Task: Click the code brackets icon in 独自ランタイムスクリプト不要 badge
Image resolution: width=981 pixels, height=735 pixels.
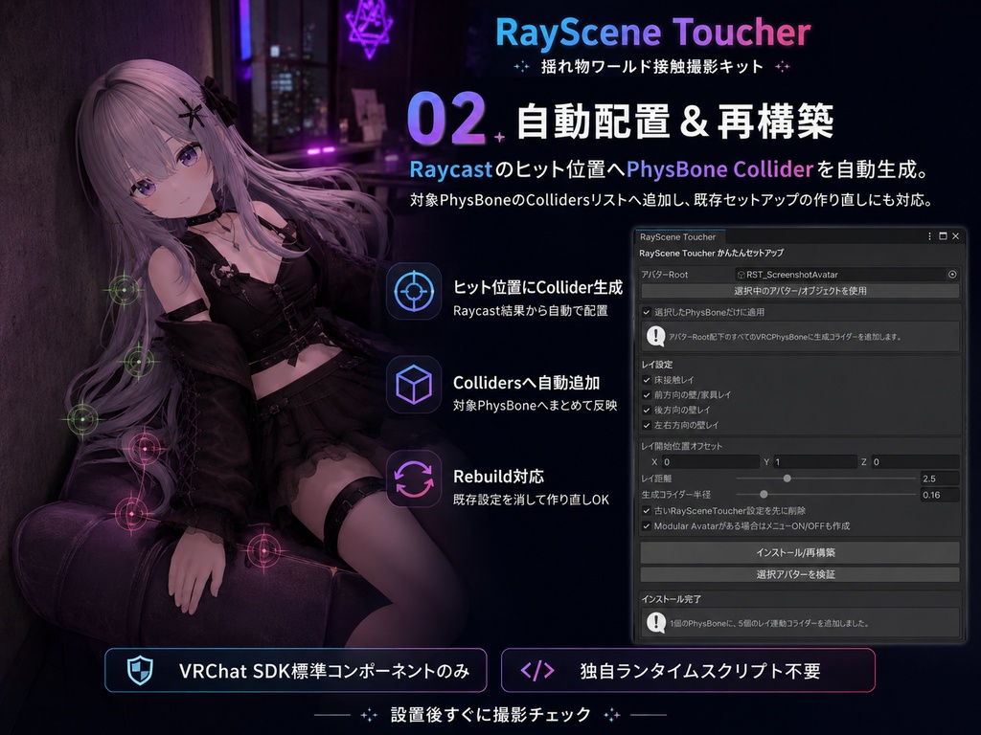Action: 537,671
